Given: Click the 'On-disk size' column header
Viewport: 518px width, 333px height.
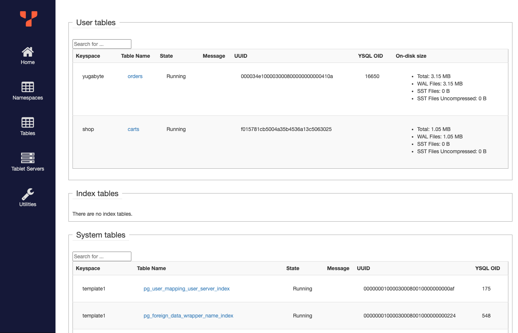Looking at the screenshot, I should pos(411,56).
